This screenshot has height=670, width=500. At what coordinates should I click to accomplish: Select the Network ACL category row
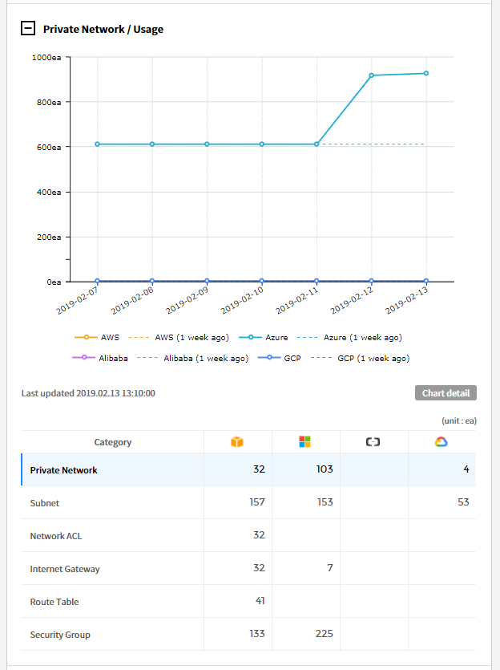click(x=54, y=536)
